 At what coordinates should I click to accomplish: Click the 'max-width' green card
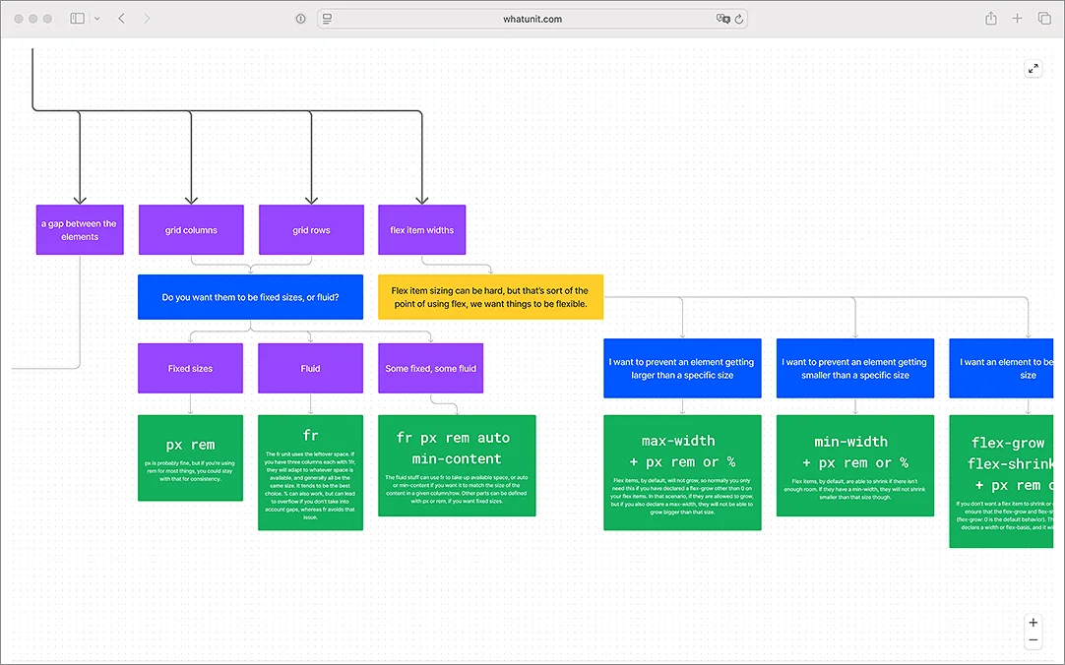(x=682, y=472)
